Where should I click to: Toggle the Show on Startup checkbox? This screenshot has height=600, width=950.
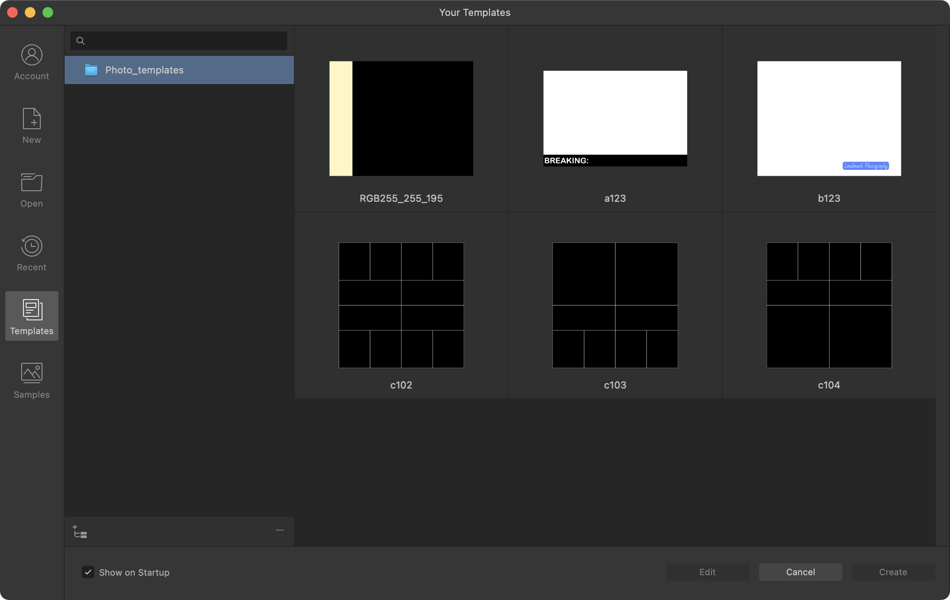(x=88, y=572)
